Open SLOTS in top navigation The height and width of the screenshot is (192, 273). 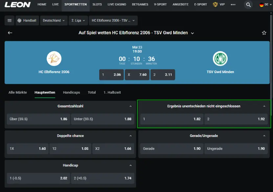point(97,4)
